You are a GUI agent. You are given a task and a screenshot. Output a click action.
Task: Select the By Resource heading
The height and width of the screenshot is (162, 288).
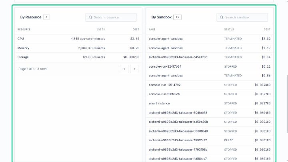tap(31, 17)
